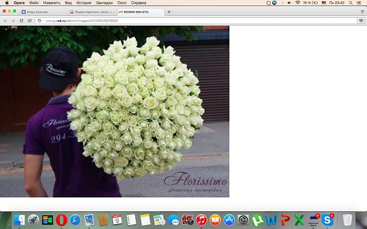Click the clock showing Пн 23:43
Screen dimensions: 367x229
(x=336, y=3)
